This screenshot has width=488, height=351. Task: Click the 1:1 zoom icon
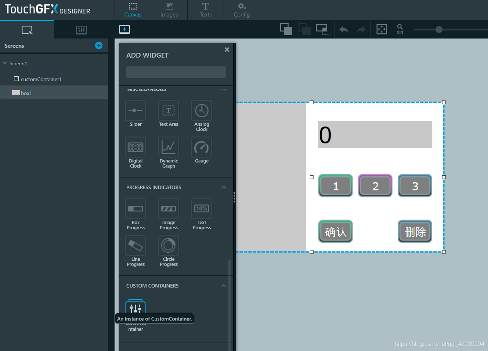[400, 29]
